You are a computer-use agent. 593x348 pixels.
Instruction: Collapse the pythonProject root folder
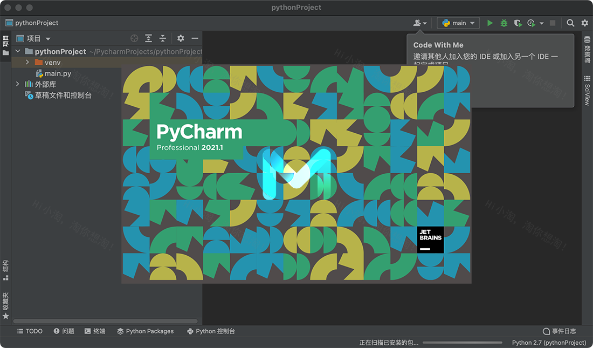pyautogui.click(x=18, y=51)
